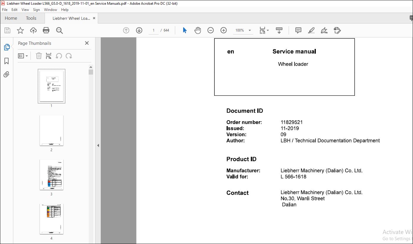Add bookmark star icon in toolbar

[20, 30]
